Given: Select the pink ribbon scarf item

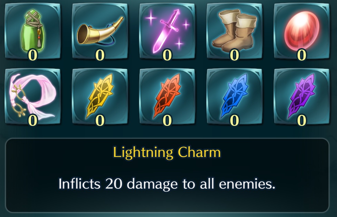Looking at the screenshot, I should click(32, 97).
